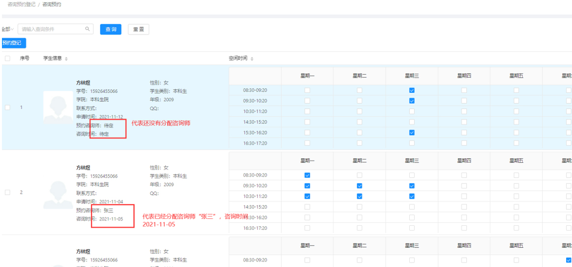Screen dimensions: 572x267
Task: Uncheck 星期三 15:30-16:20 in row 1
Action: (412, 133)
